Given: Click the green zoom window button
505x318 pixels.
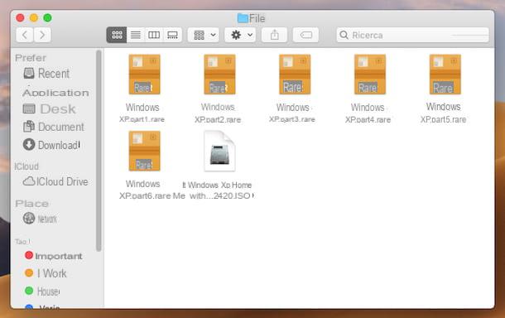Looking at the screenshot, I should (x=48, y=17).
